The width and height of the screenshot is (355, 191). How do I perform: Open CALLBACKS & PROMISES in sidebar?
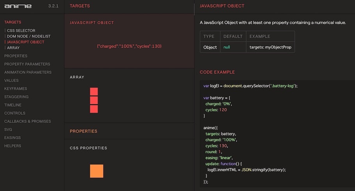click(x=28, y=121)
